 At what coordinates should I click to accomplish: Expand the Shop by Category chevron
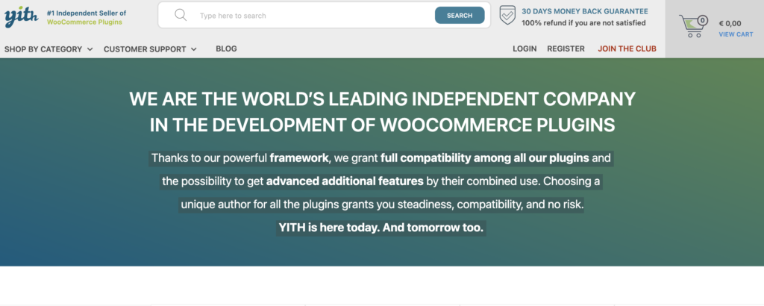(90, 49)
